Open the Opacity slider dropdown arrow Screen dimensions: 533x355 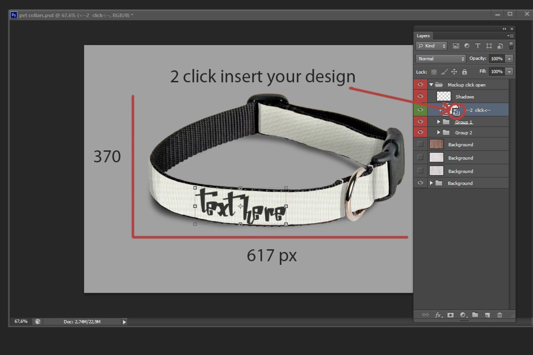[x=509, y=59]
